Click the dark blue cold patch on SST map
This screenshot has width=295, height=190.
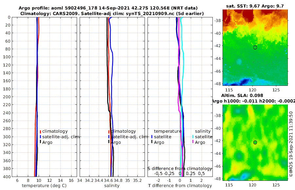click(x=244, y=82)
